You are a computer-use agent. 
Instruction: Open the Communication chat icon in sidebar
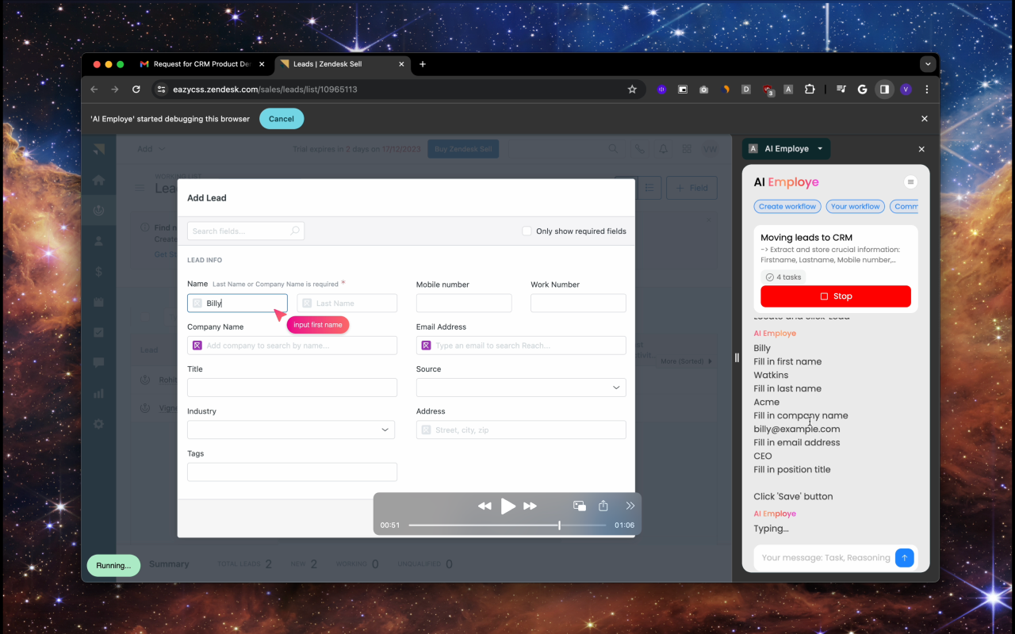click(98, 363)
